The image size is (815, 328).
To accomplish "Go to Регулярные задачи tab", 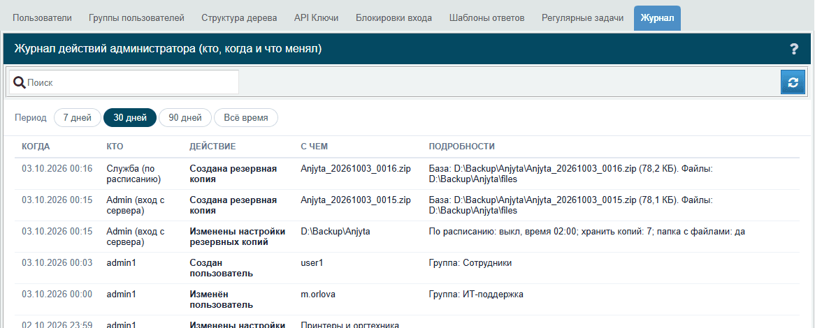I will pos(583,18).
